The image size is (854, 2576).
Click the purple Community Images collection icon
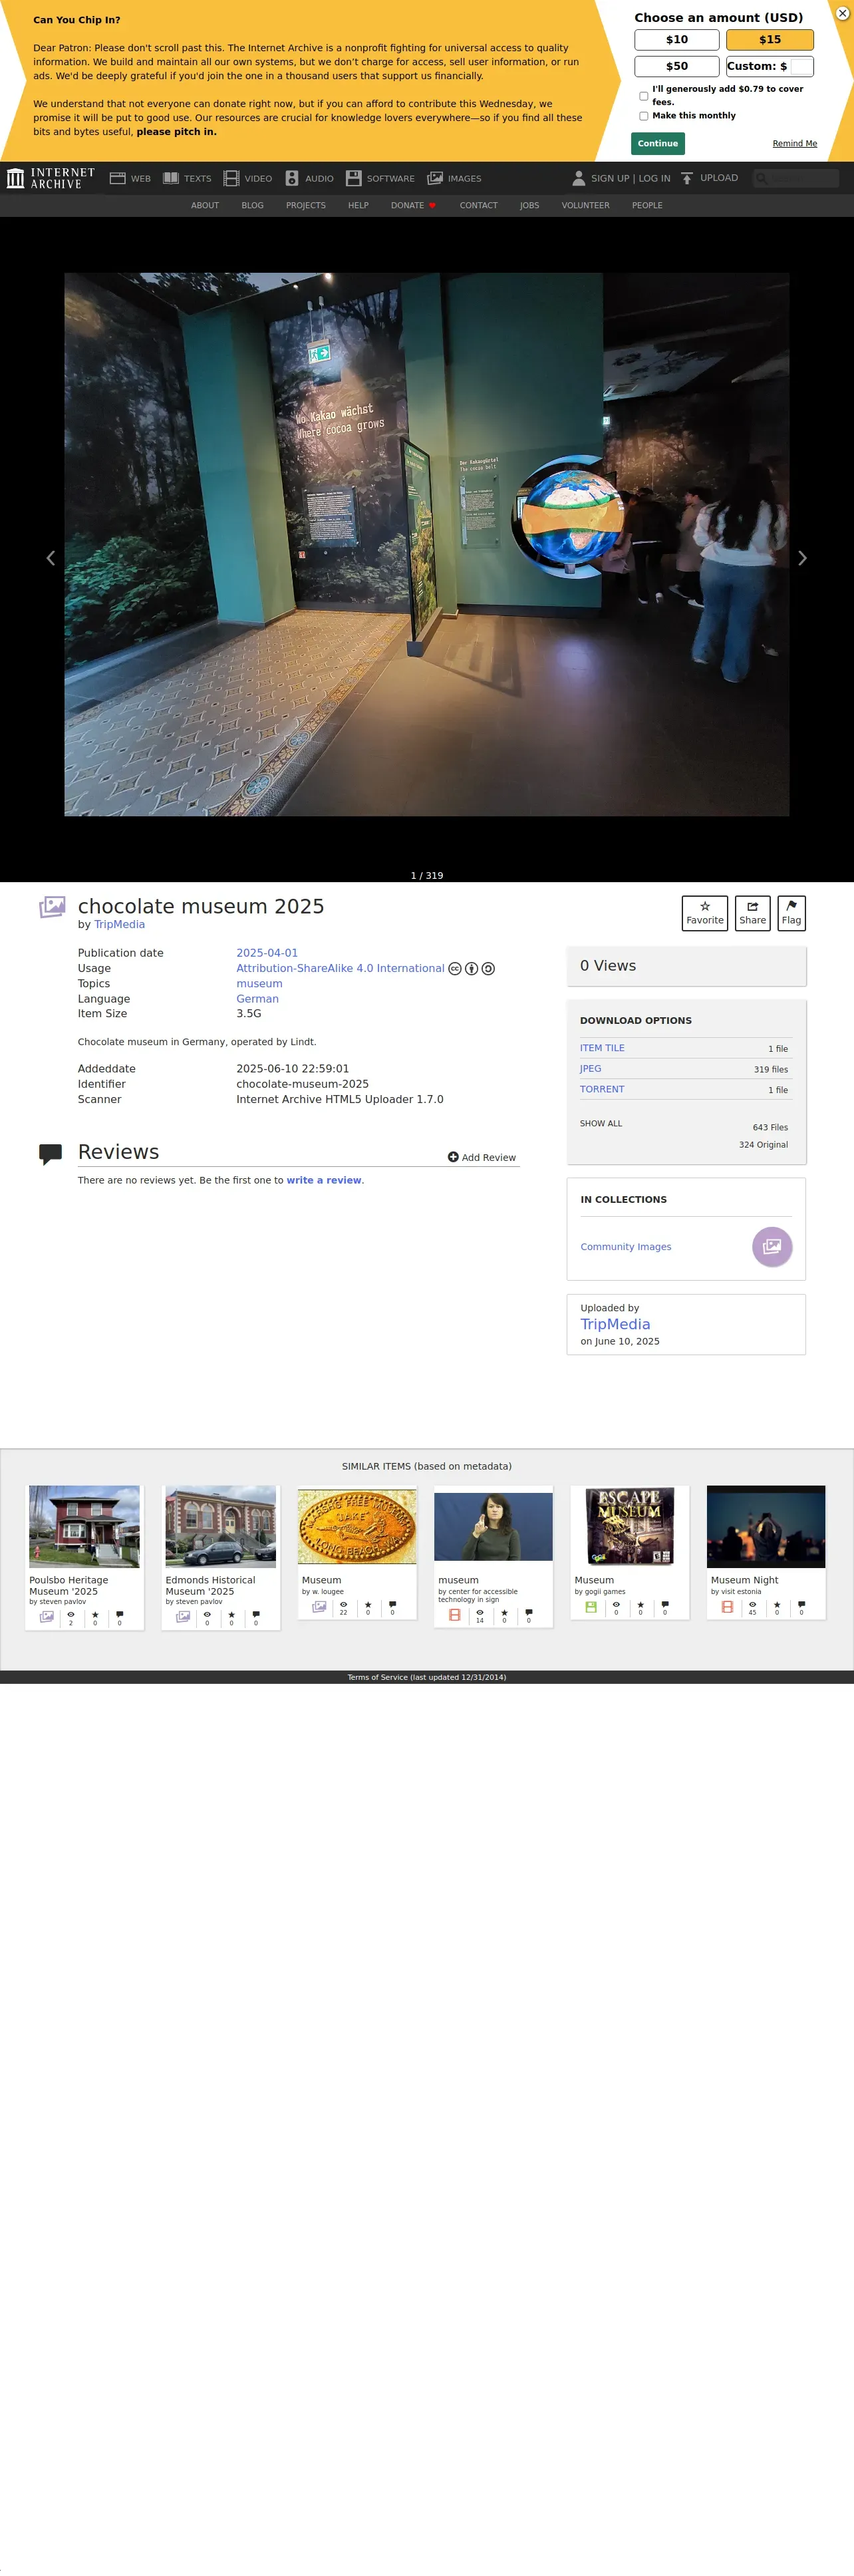772,1246
